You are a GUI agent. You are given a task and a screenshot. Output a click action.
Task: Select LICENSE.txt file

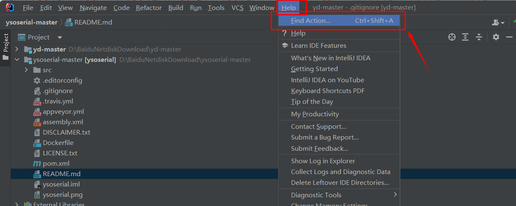(60, 153)
